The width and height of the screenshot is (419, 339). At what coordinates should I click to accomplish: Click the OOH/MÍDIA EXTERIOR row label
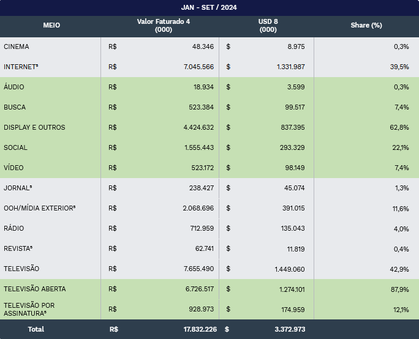(x=40, y=208)
